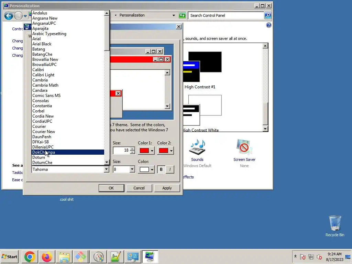Select Dotum in the font list
Image resolution: width=352 pixels, height=264 pixels.
(x=68, y=157)
